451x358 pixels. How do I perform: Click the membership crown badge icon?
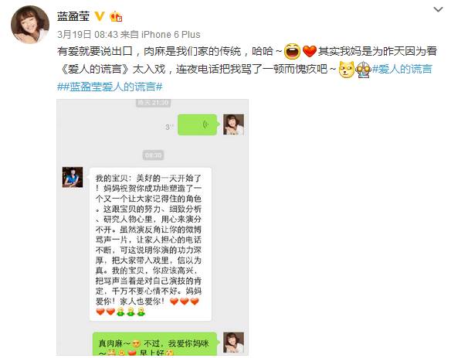tap(116, 16)
